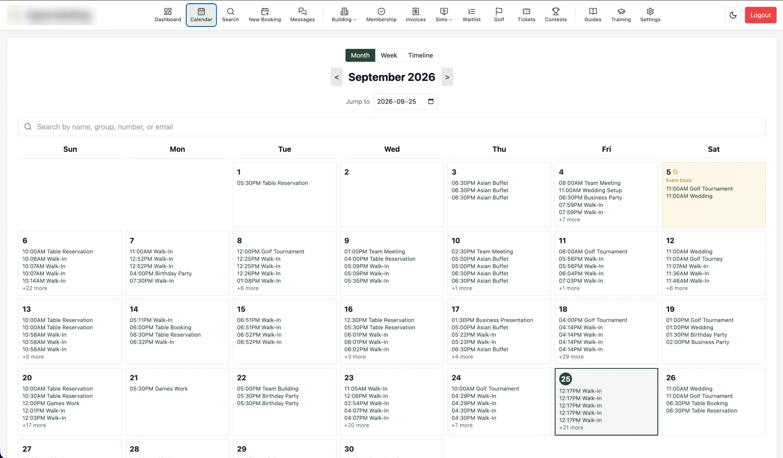Open the 01:30PM Business Presentation booking
Image resolution: width=783 pixels, height=458 pixels.
point(492,320)
